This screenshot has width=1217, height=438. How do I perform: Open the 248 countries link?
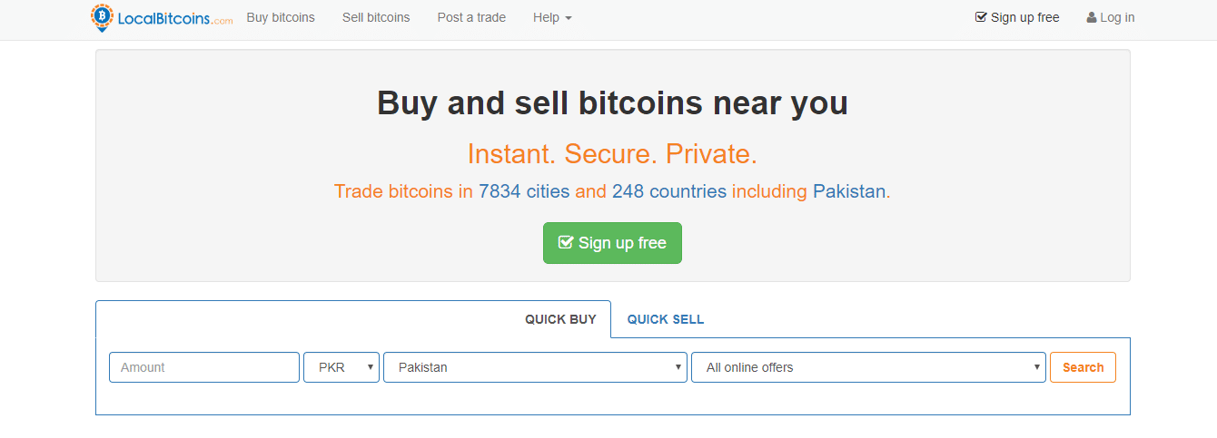coord(668,191)
